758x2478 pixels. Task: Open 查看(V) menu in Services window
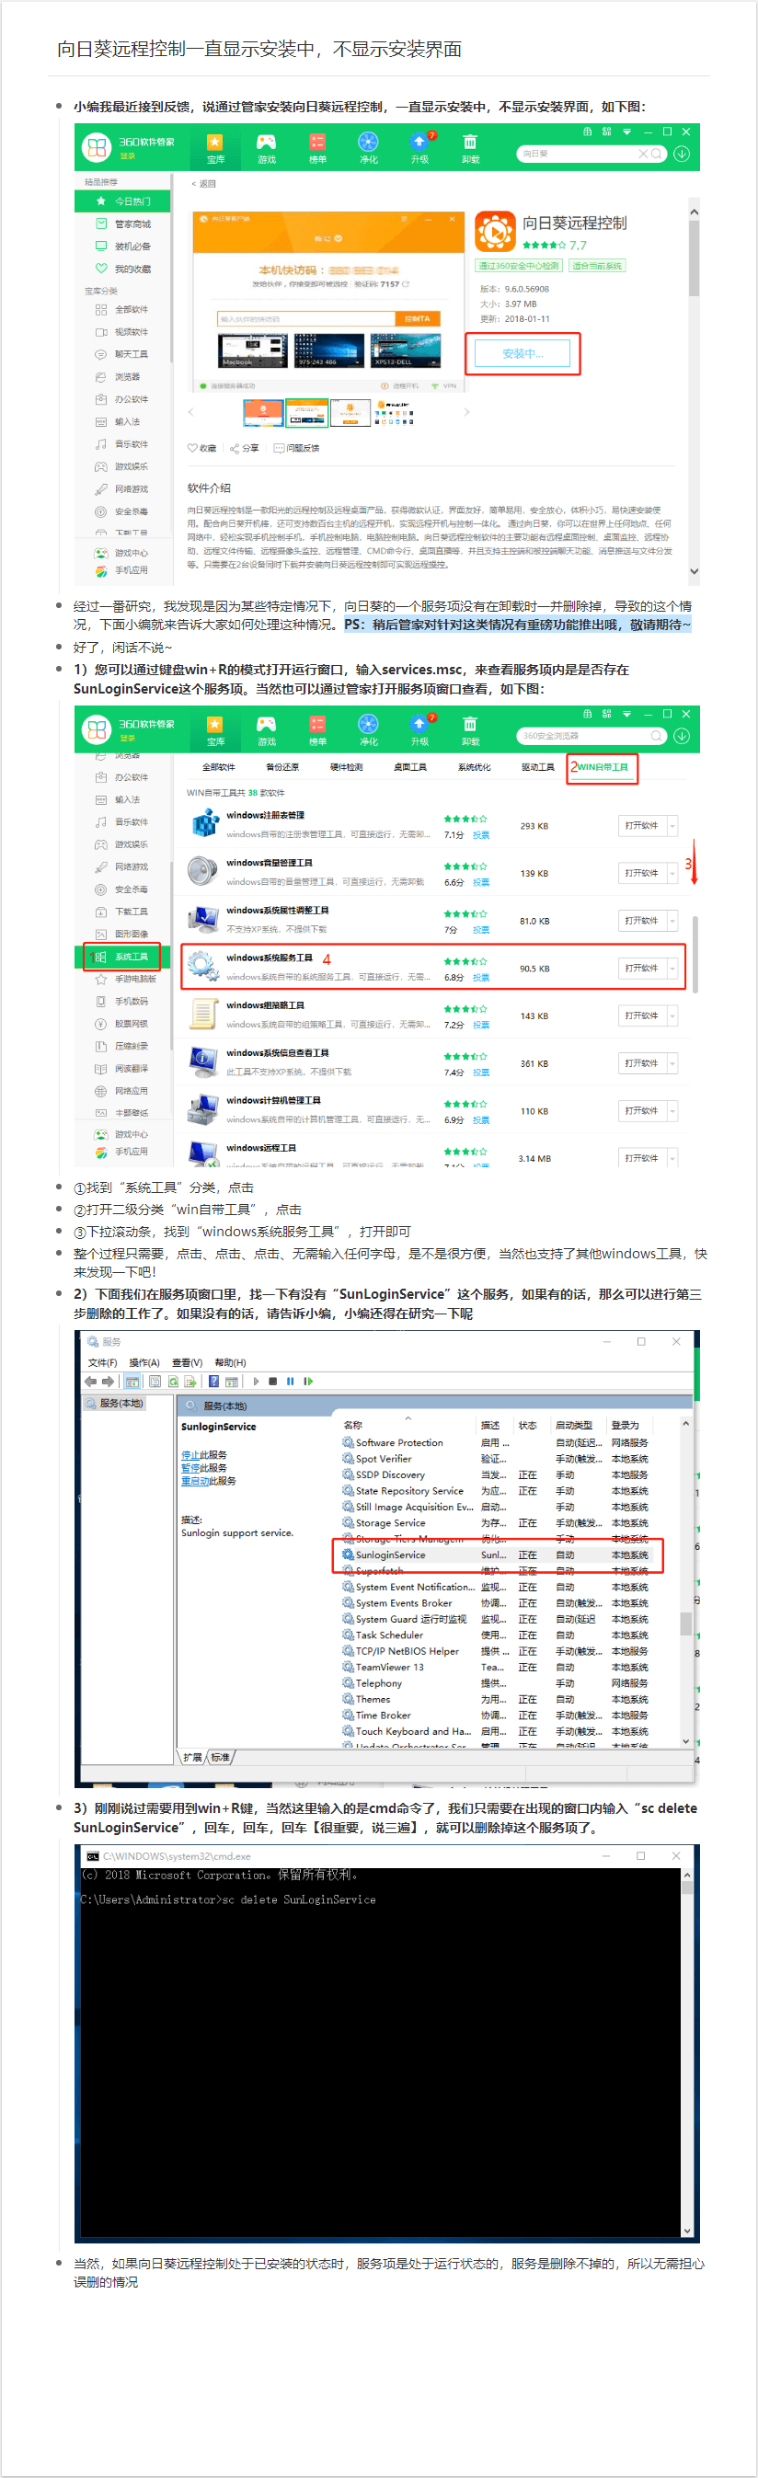click(187, 1363)
